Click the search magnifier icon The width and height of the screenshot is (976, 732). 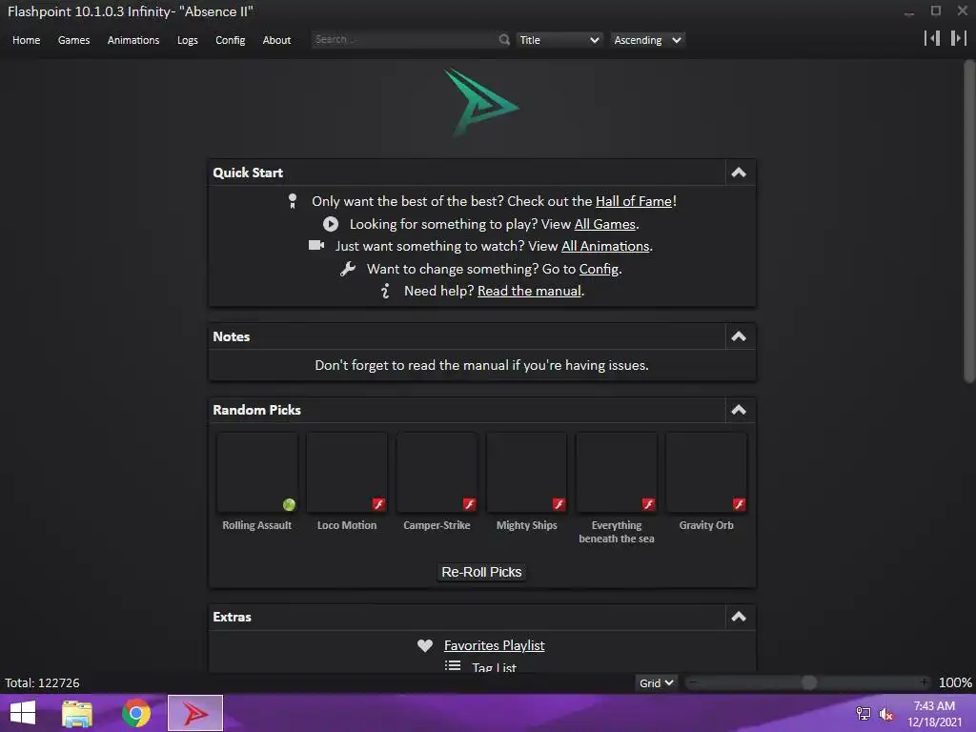pyautogui.click(x=503, y=40)
